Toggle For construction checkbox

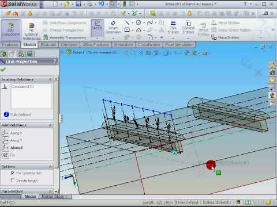[13, 173]
